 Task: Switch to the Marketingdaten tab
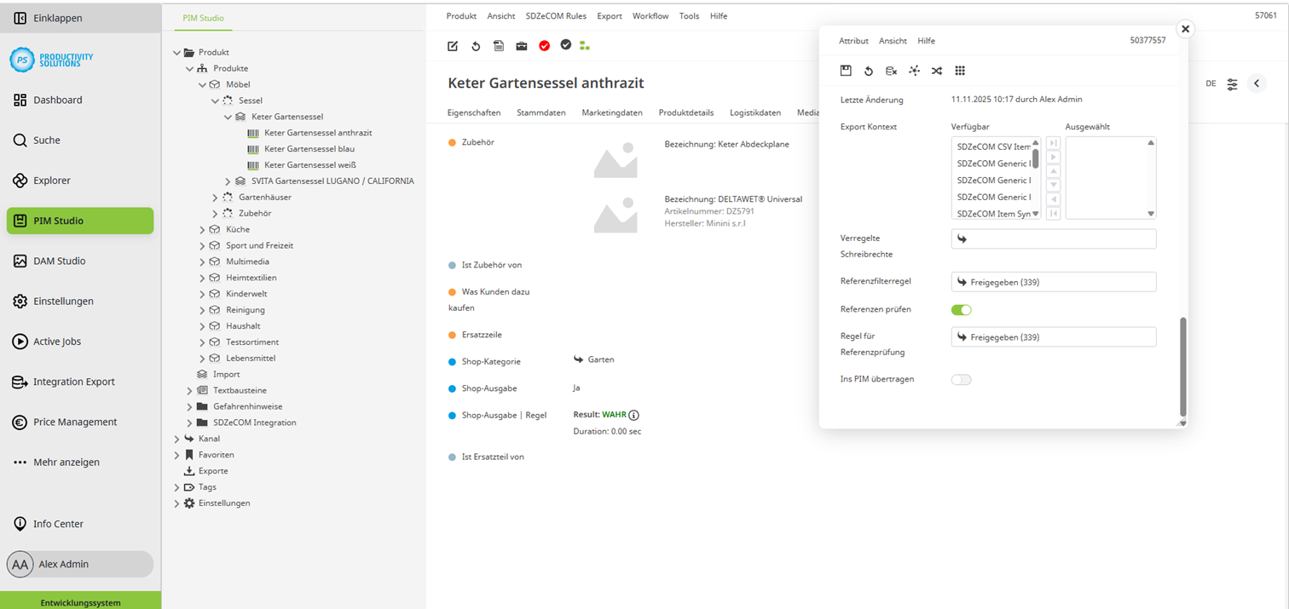pyautogui.click(x=611, y=112)
